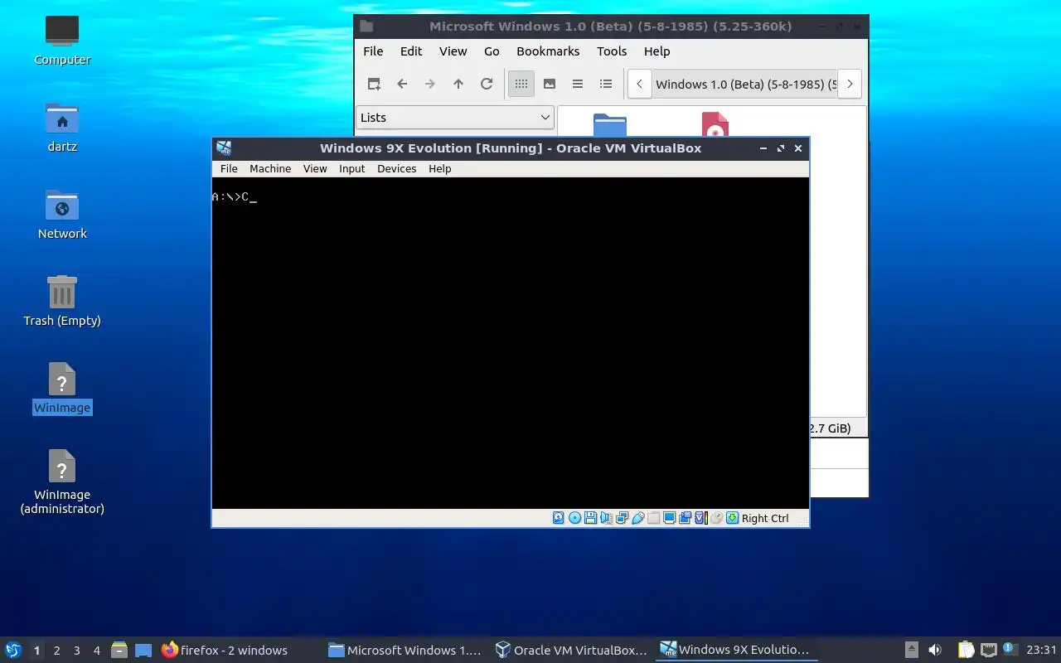The width and height of the screenshot is (1061, 663).
Task: Select icon view mode in file manager
Action: click(x=521, y=84)
